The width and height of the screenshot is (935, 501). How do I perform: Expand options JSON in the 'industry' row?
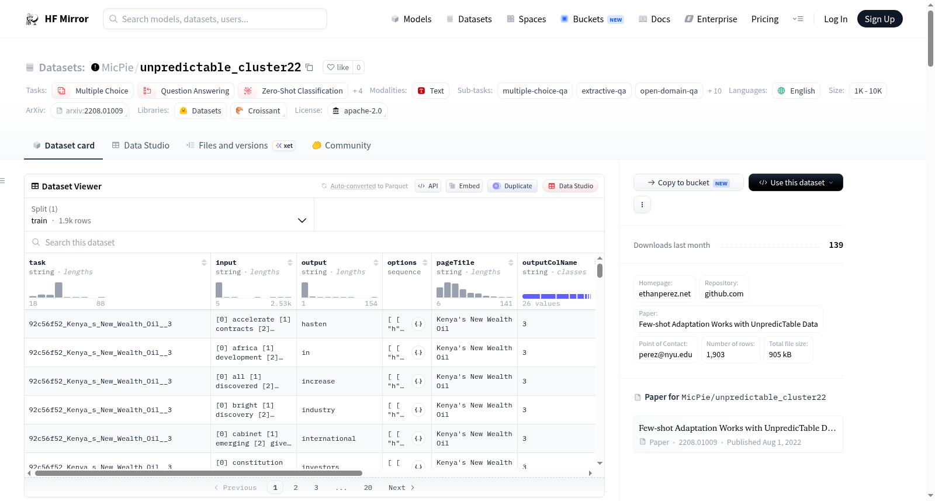point(418,410)
